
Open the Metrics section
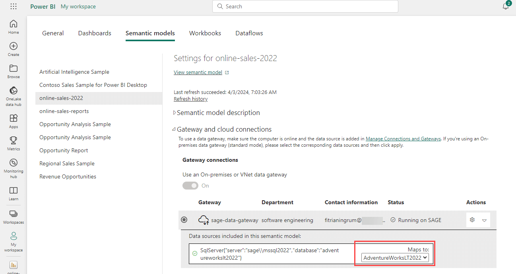pyautogui.click(x=13, y=143)
